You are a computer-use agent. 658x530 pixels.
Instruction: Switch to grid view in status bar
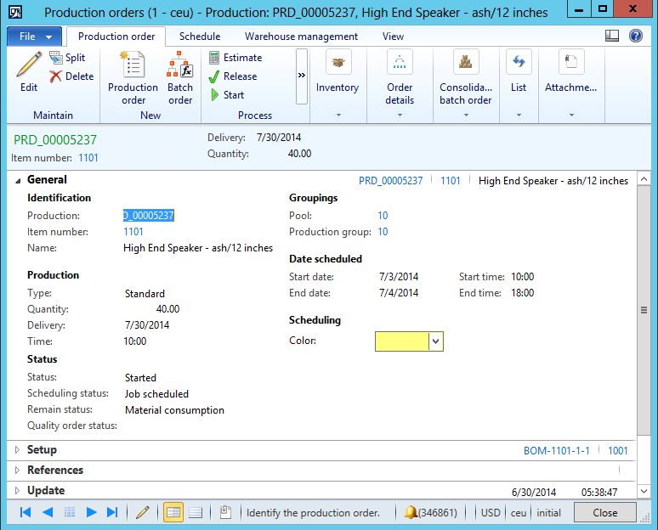pyautogui.click(x=195, y=512)
